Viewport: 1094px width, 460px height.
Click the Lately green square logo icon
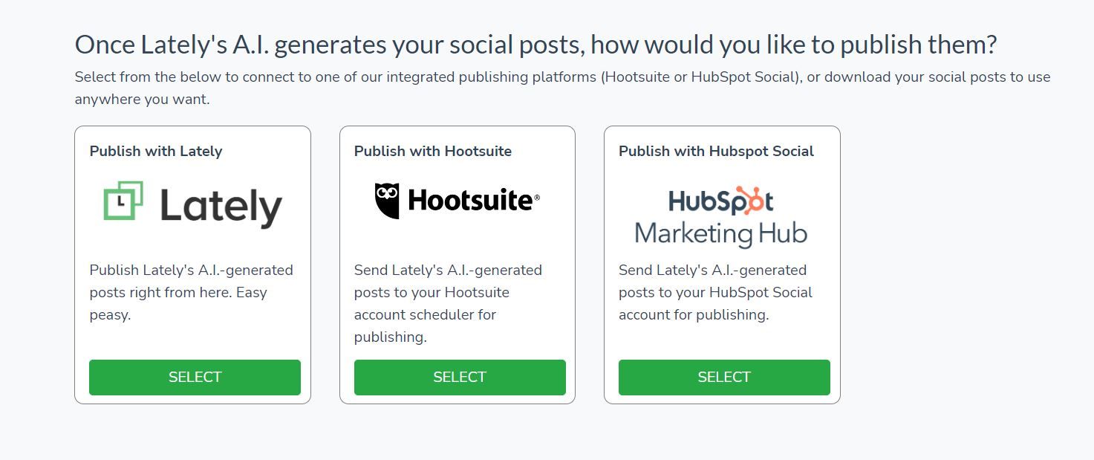click(123, 201)
